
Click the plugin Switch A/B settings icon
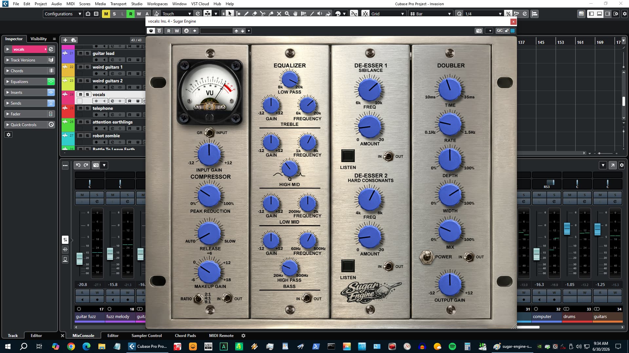point(186,31)
